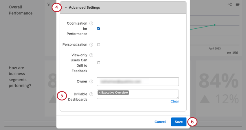Image resolution: width=246 pixels, height=130 pixels.
Task: Uncheck Optimization for Performance checkbox
Action: (x=99, y=28)
